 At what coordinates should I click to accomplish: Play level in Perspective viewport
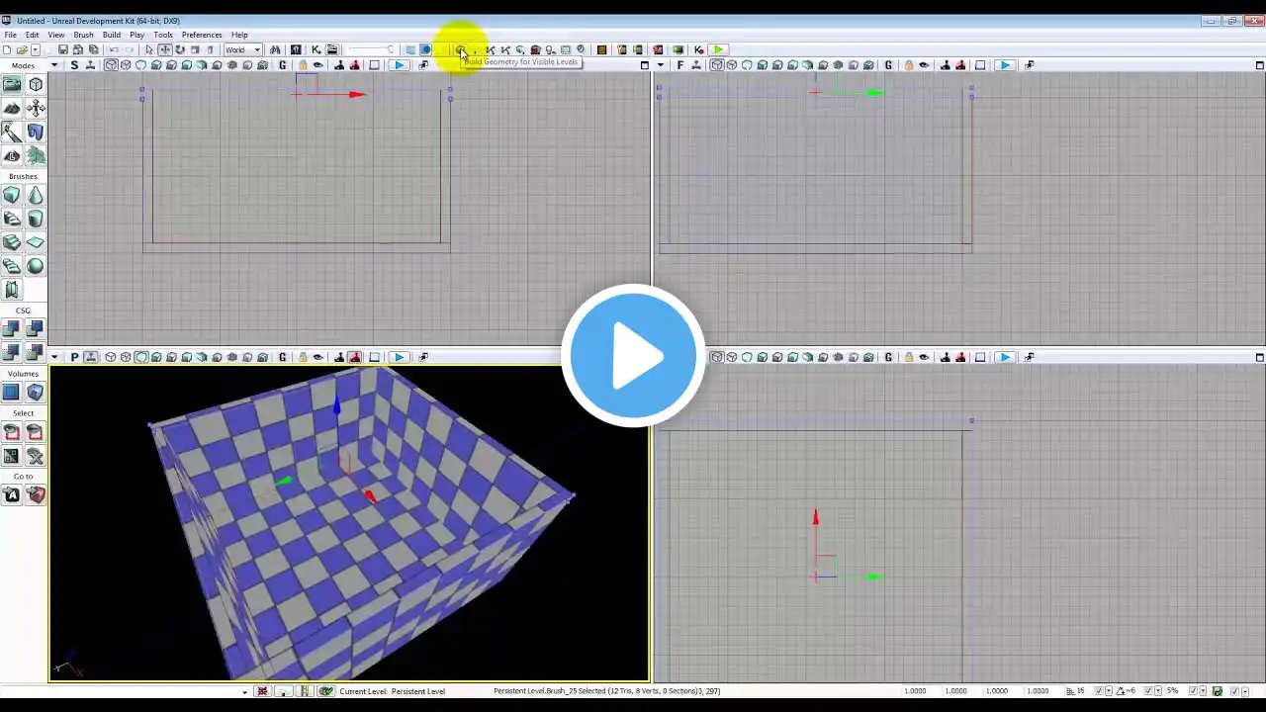click(x=399, y=357)
